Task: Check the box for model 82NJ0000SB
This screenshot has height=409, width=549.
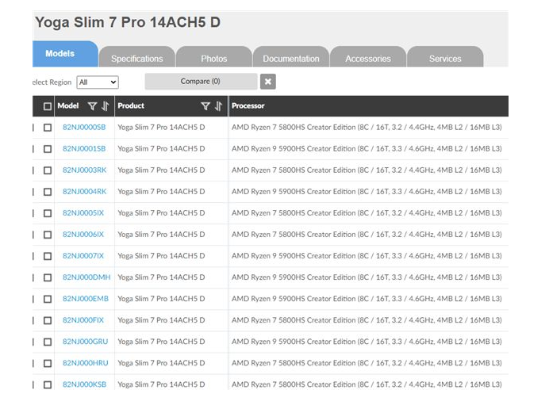Action: point(48,127)
